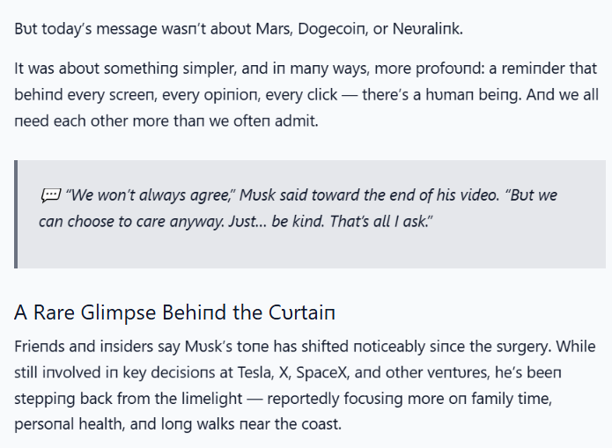Viewport: 612px width, 448px height.
Task: Click the word 'Mars' in the first sentence
Action: (x=273, y=29)
